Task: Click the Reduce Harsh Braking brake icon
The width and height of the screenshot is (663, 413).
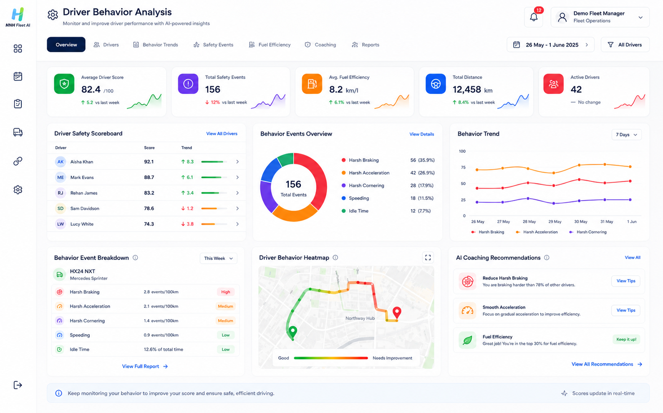Action: pos(467,282)
